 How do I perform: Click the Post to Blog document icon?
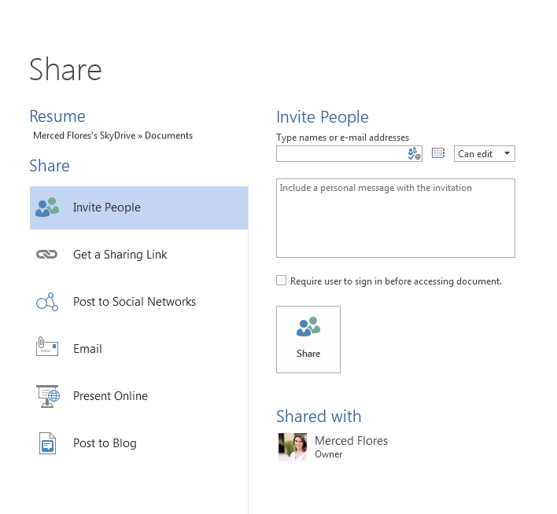point(47,443)
